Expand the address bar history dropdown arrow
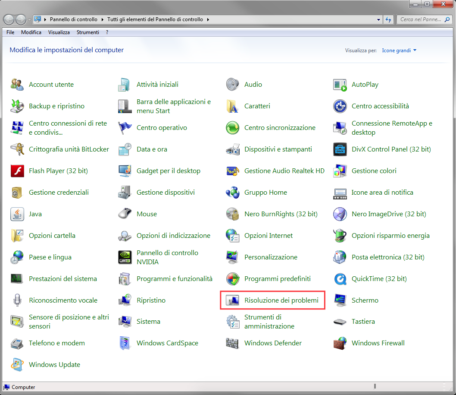This screenshot has width=456, height=395. [x=378, y=19]
